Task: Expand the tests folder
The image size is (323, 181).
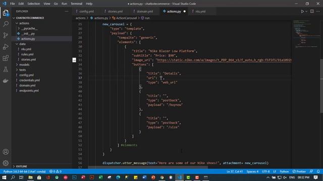Action: pos(22,70)
